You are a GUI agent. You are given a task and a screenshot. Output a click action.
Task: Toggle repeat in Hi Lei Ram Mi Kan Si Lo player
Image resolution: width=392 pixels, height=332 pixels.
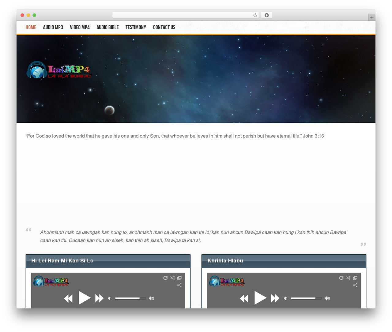click(165, 278)
